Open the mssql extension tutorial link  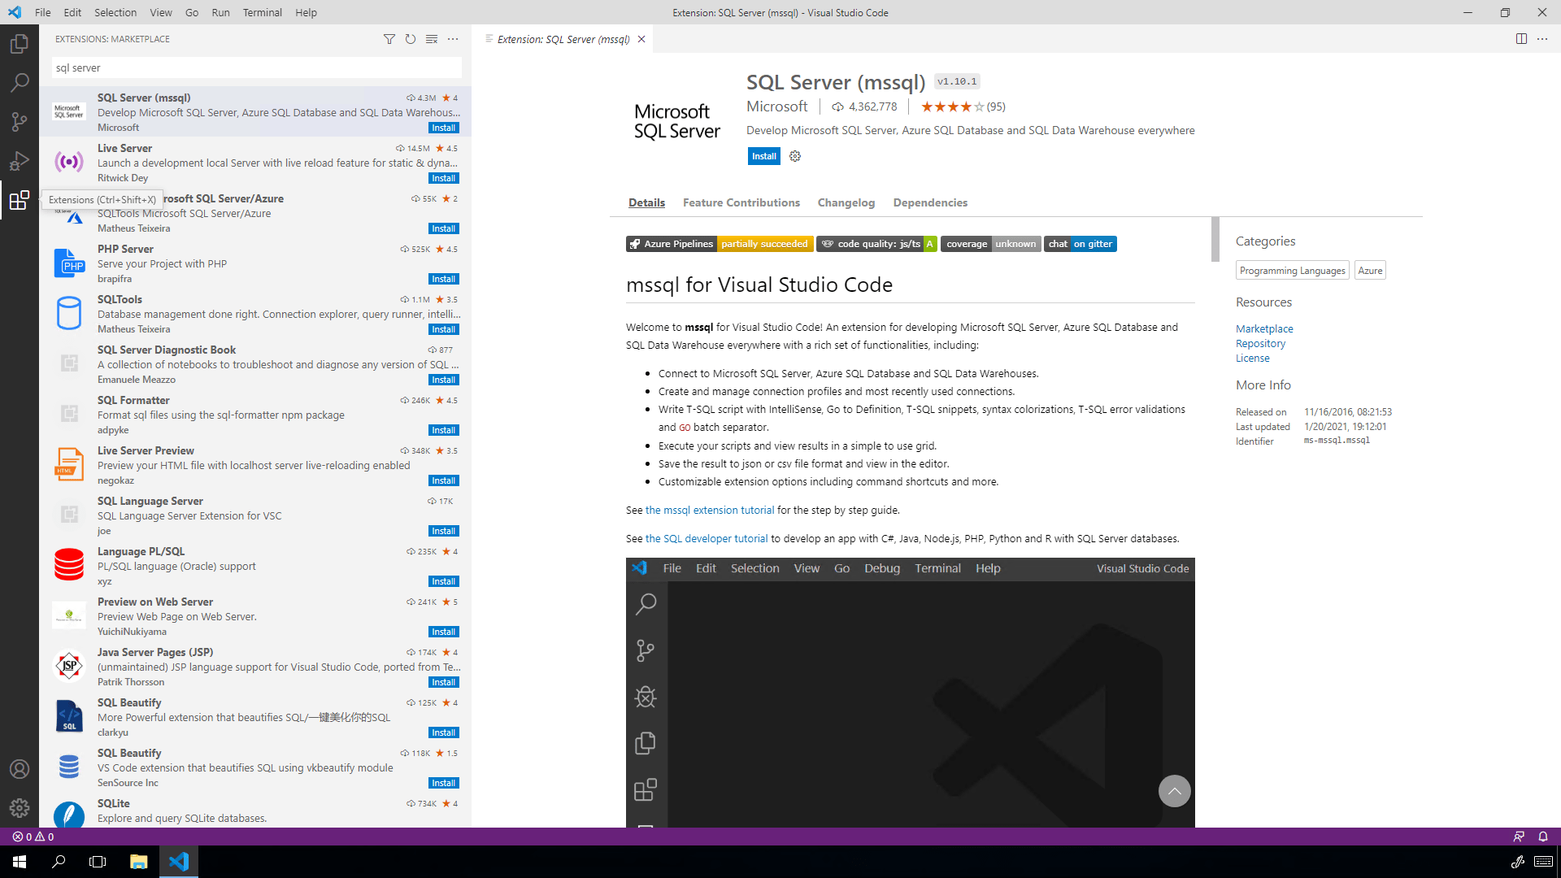tap(710, 510)
